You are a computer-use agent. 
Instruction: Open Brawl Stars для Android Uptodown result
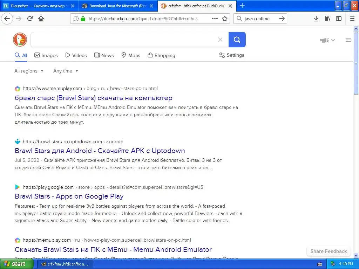click(100, 151)
